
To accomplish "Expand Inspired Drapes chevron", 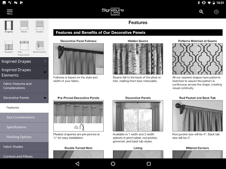I will pyautogui.click(x=45, y=61).
